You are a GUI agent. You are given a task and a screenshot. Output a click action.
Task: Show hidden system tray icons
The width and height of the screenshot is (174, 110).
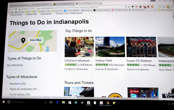point(164,104)
